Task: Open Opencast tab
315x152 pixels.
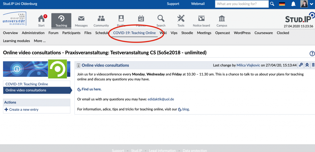Action: [x=223, y=33]
